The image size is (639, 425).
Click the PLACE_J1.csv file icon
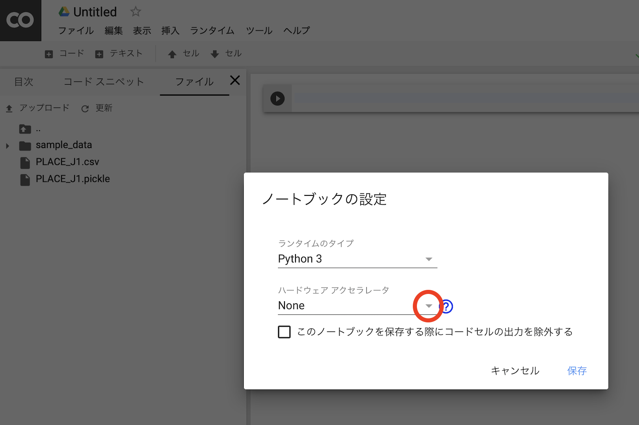click(25, 163)
